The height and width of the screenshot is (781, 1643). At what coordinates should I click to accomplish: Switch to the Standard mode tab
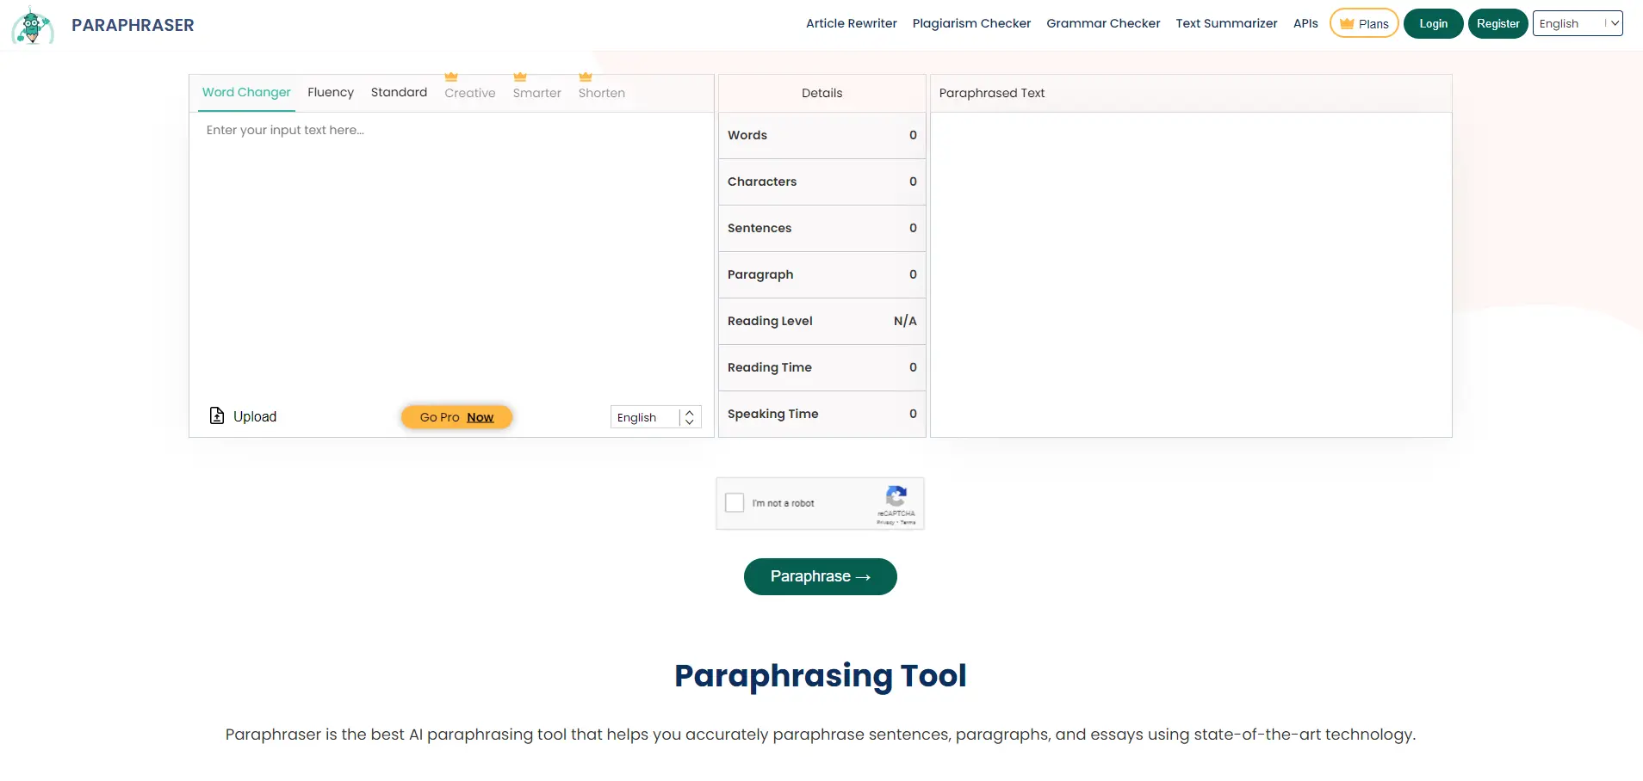point(399,92)
